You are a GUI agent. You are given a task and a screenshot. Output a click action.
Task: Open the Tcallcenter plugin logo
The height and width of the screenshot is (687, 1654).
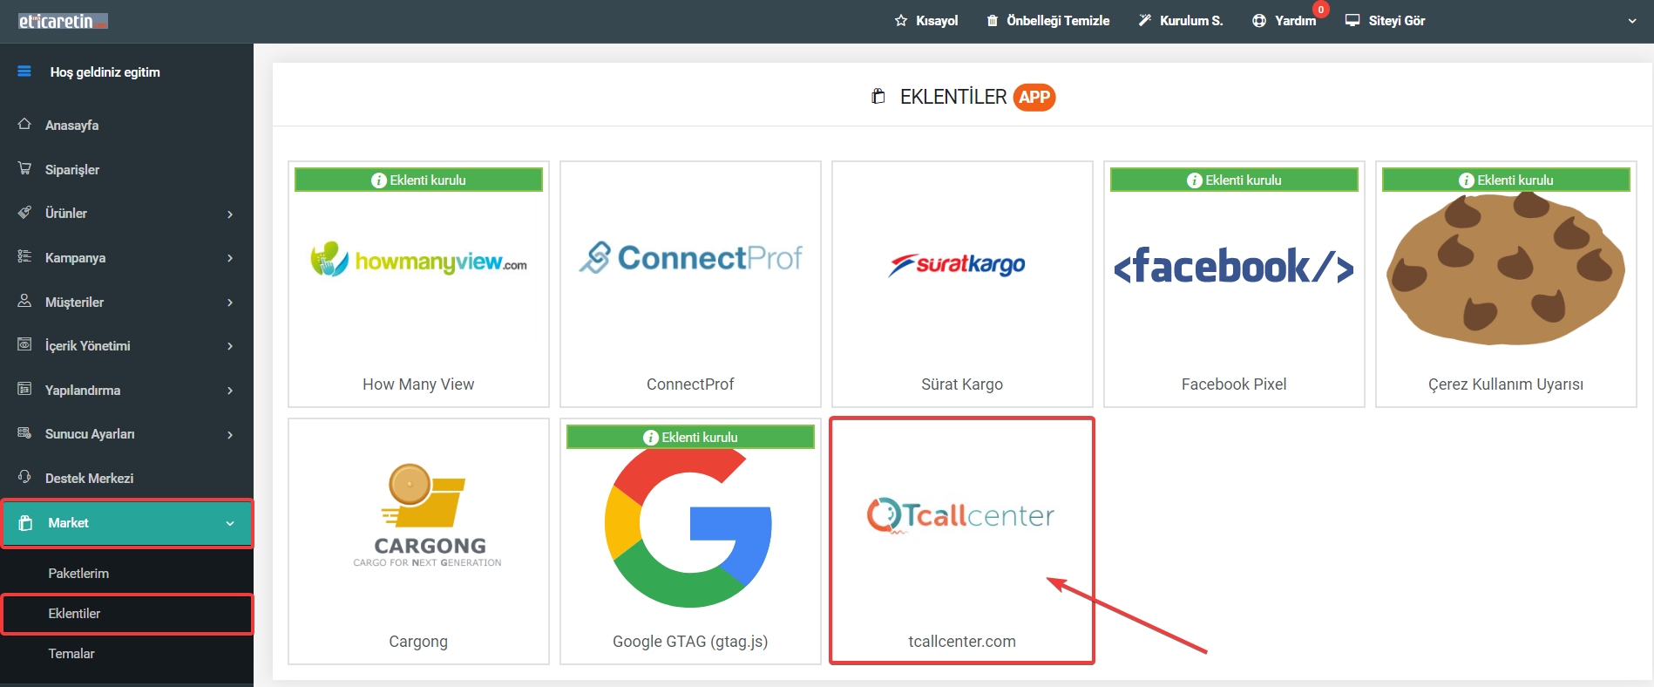pyautogui.click(x=960, y=514)
